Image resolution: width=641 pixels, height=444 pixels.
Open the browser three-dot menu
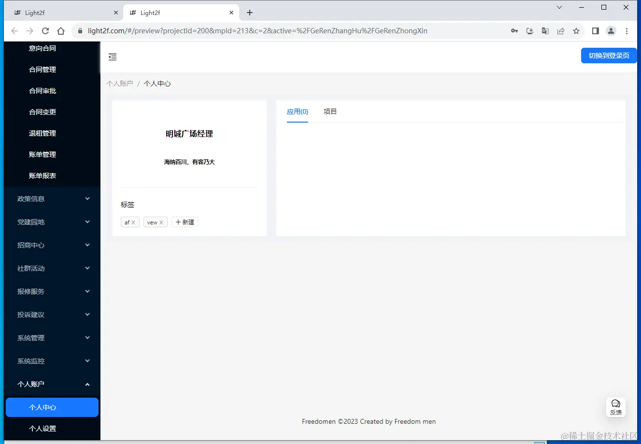coord(627,31)
